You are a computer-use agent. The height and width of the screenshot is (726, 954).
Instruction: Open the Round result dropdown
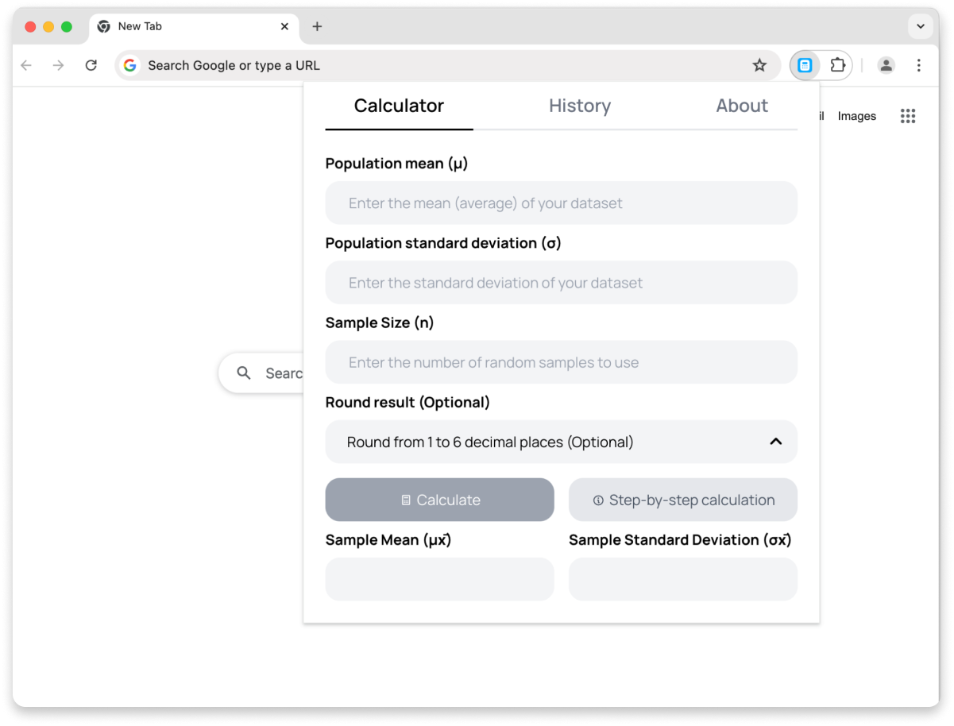(561, 442)
